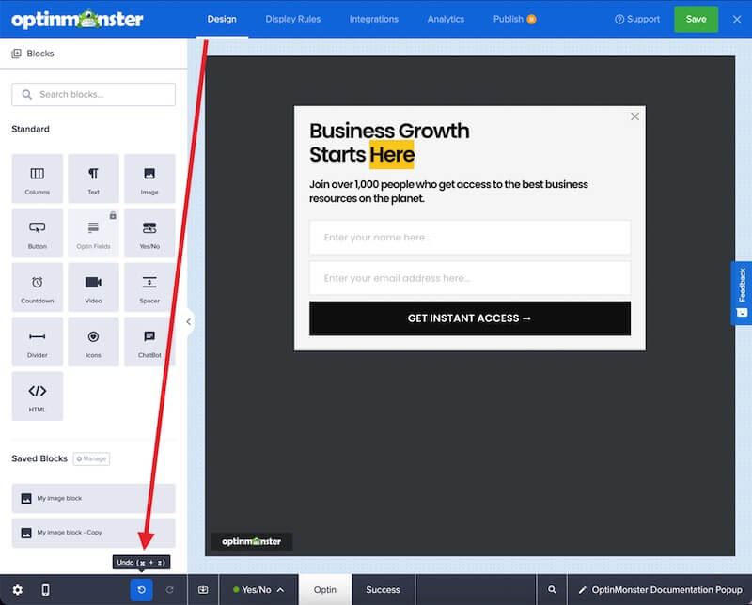
Task: Switch to the Publish tab
Action: coord(514,19)
